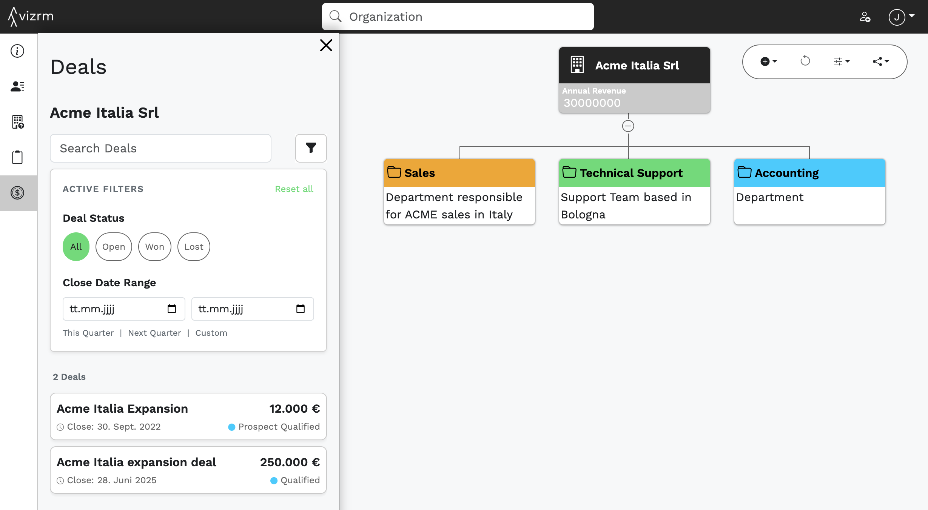This screenshot has width=928, height=510.
Task: Click the Search Deals input field
Action: tap(160, 148)
